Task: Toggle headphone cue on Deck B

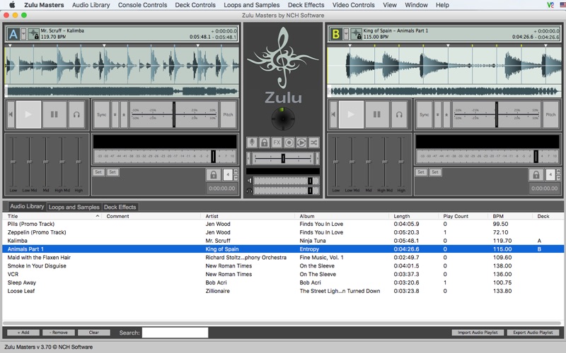Action: [399, 114]
